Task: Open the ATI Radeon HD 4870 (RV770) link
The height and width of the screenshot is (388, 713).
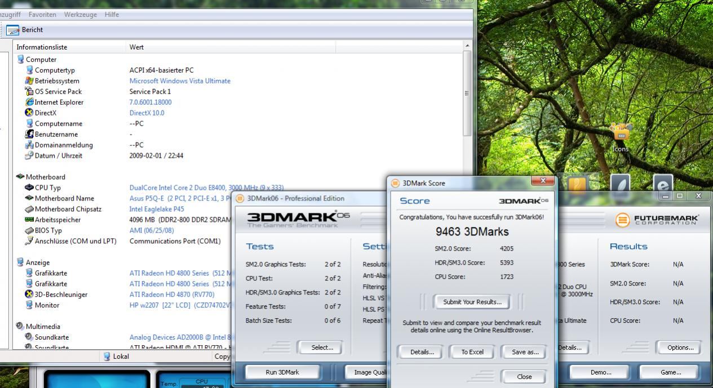Action: tap(172, 295)
